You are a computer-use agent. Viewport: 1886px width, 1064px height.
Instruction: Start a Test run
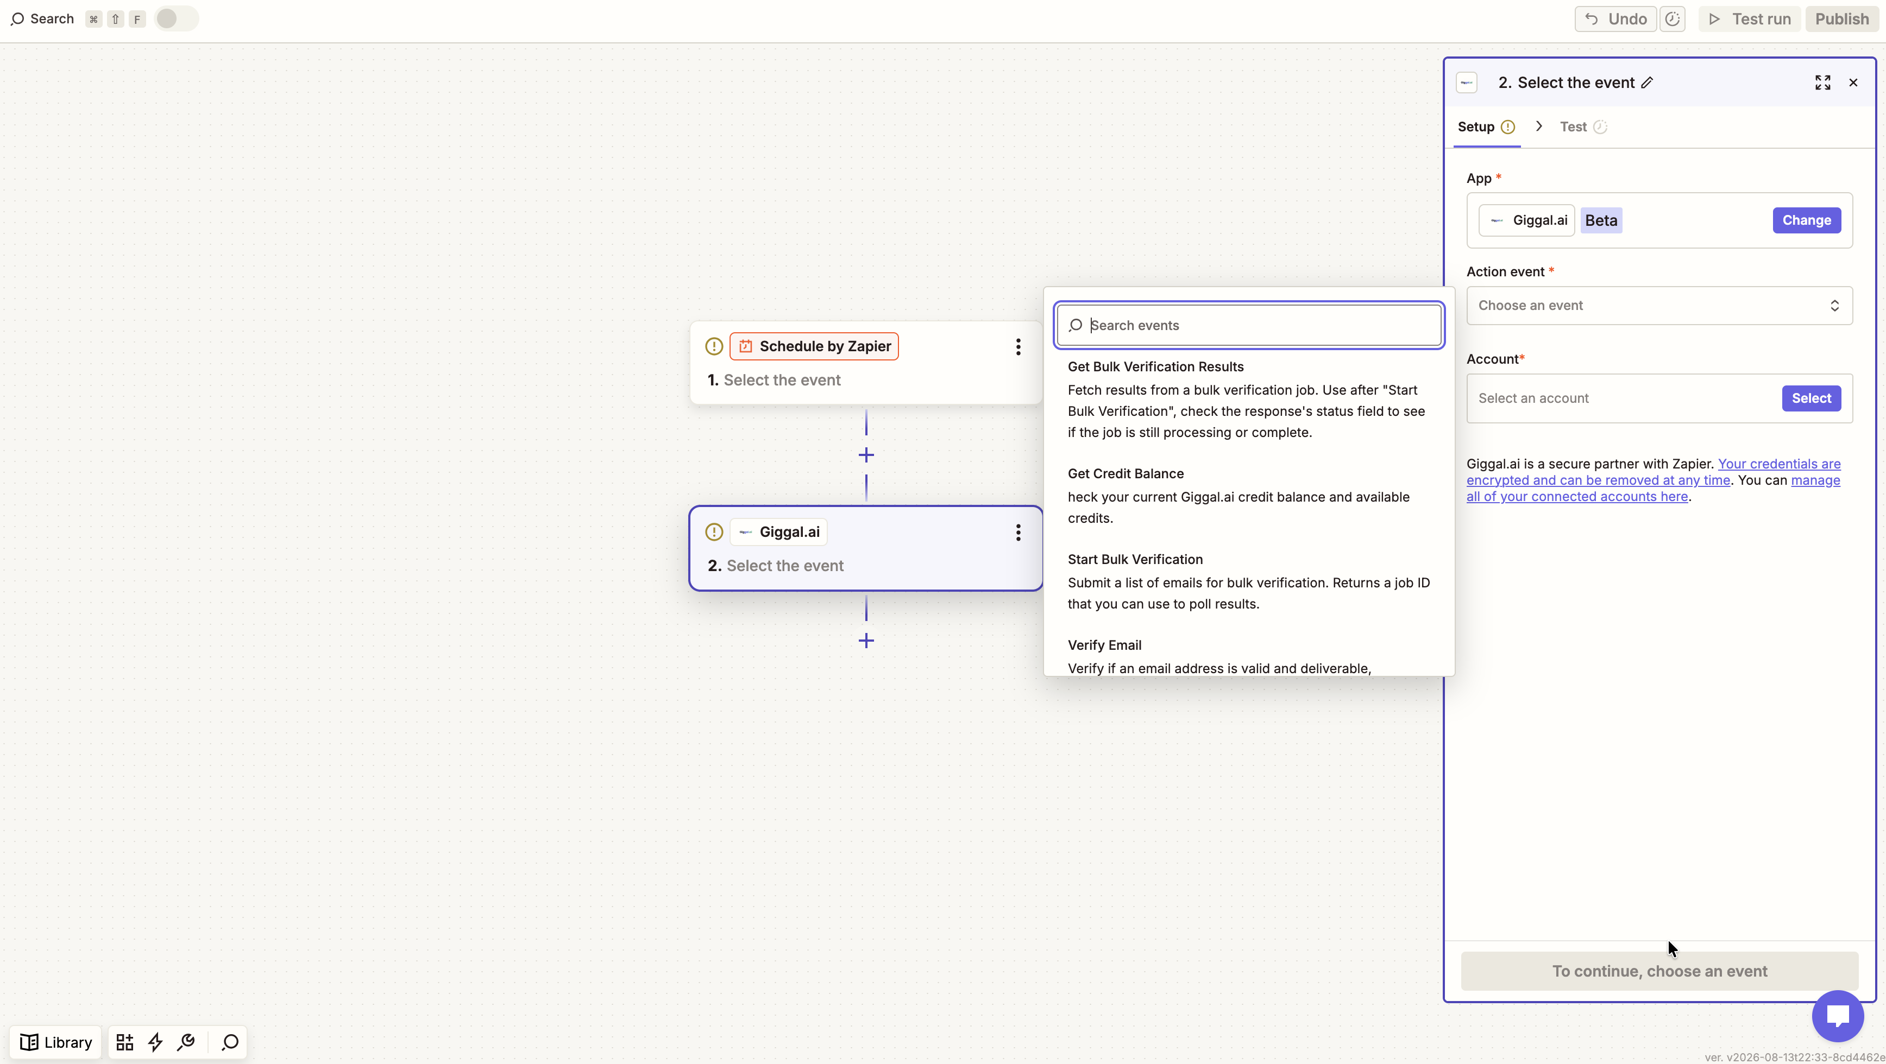click(x=1749, y=19)
